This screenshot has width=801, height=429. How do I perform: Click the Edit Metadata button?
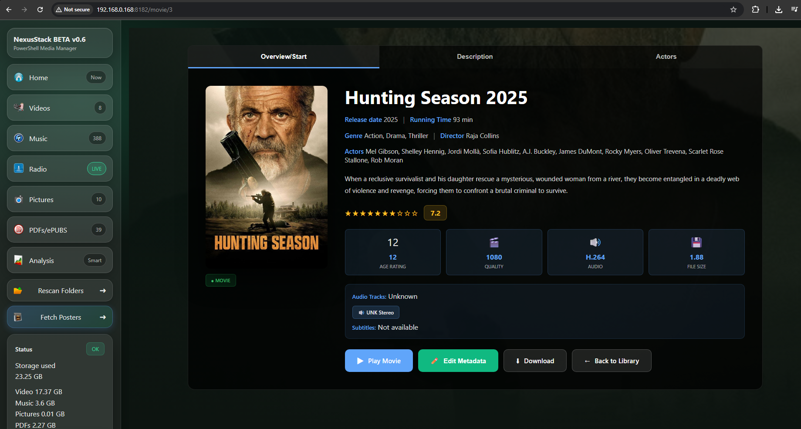point(458,361)
